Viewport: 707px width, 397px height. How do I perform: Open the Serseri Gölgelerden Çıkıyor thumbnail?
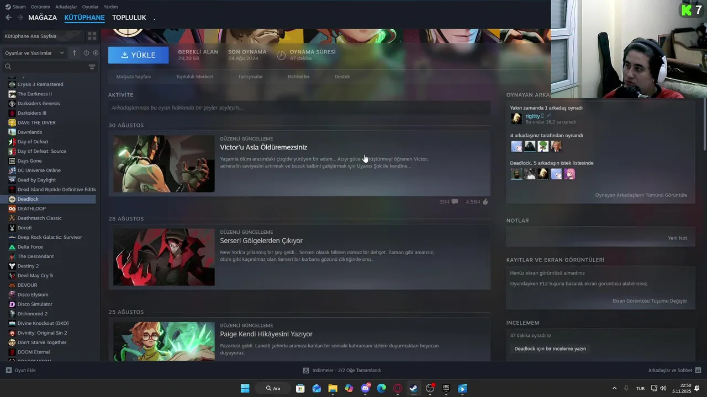(164, 257)
